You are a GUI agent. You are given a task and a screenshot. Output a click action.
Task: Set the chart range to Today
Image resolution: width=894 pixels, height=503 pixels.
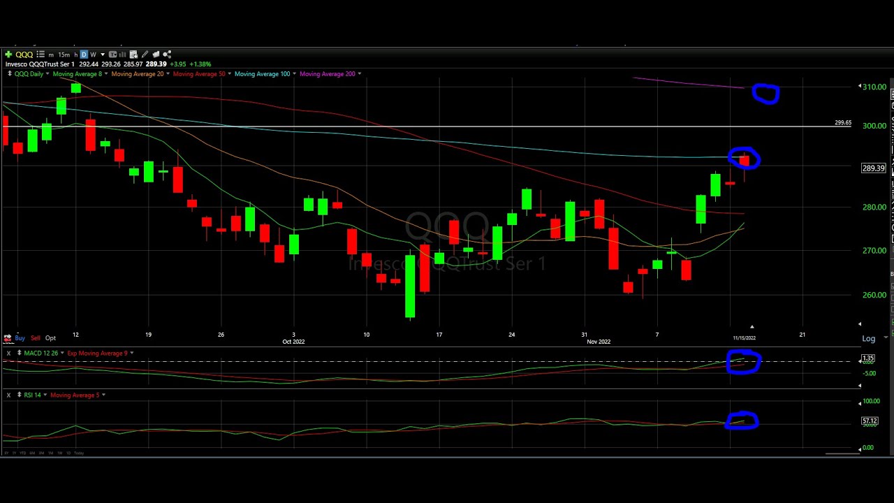79,453
